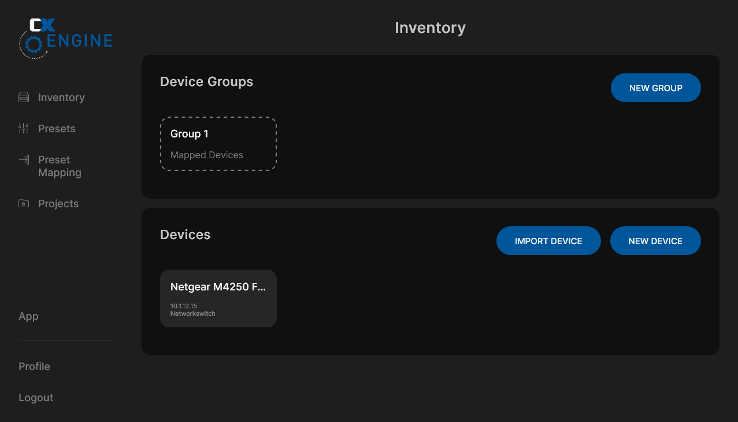Viewport: 738px width, 422px height.
Task: Click the NEW GROUP button
Action: pos(655,87)
